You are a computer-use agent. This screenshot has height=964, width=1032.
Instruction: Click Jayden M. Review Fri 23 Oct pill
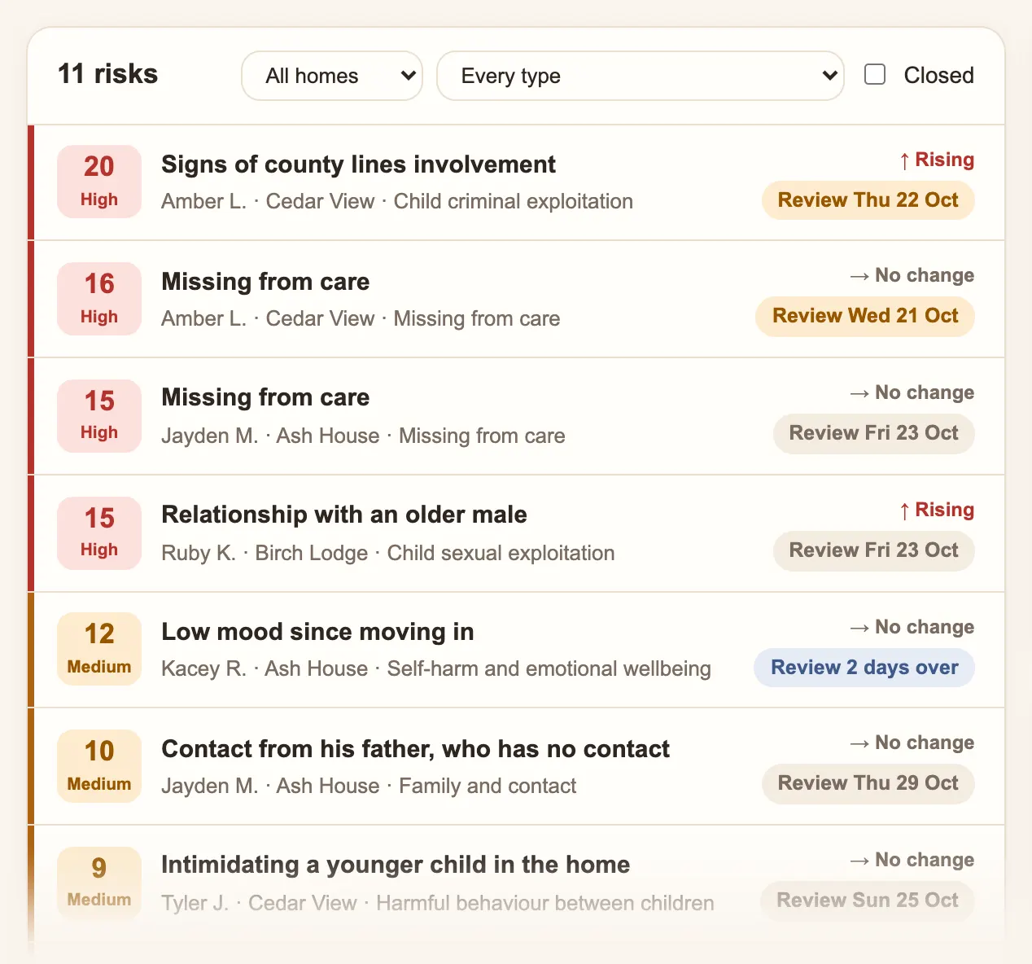point(873,433)
